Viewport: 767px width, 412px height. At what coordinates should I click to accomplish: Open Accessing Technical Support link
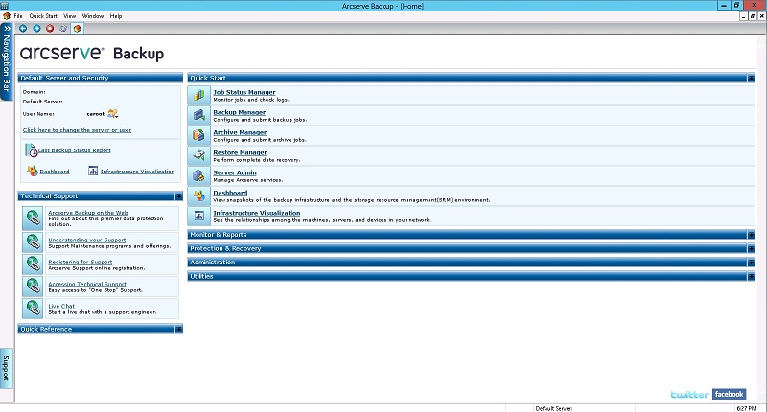click(x=87, y=284)
